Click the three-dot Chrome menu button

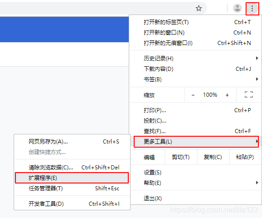click(x=252, y=8)
